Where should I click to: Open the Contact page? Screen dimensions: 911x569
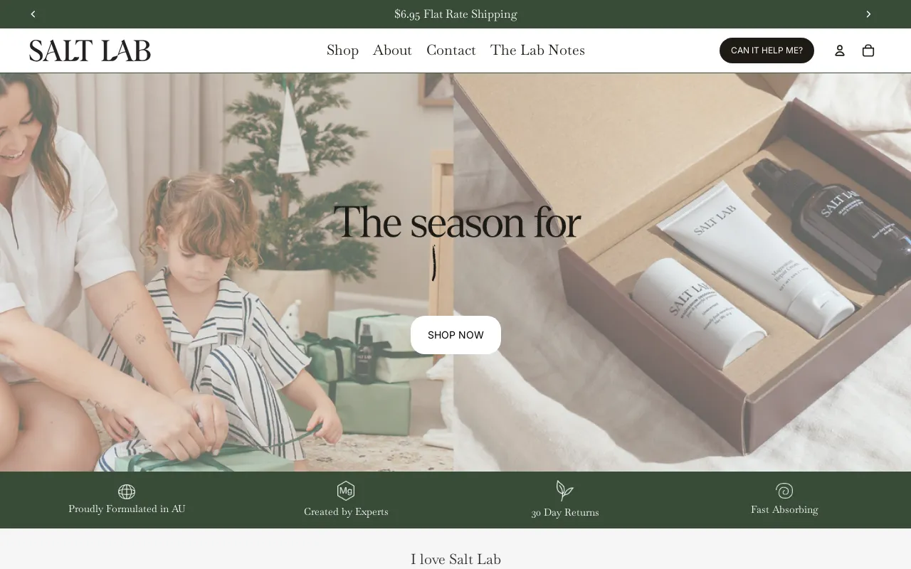pyautogui.click(x=451, y=50)
